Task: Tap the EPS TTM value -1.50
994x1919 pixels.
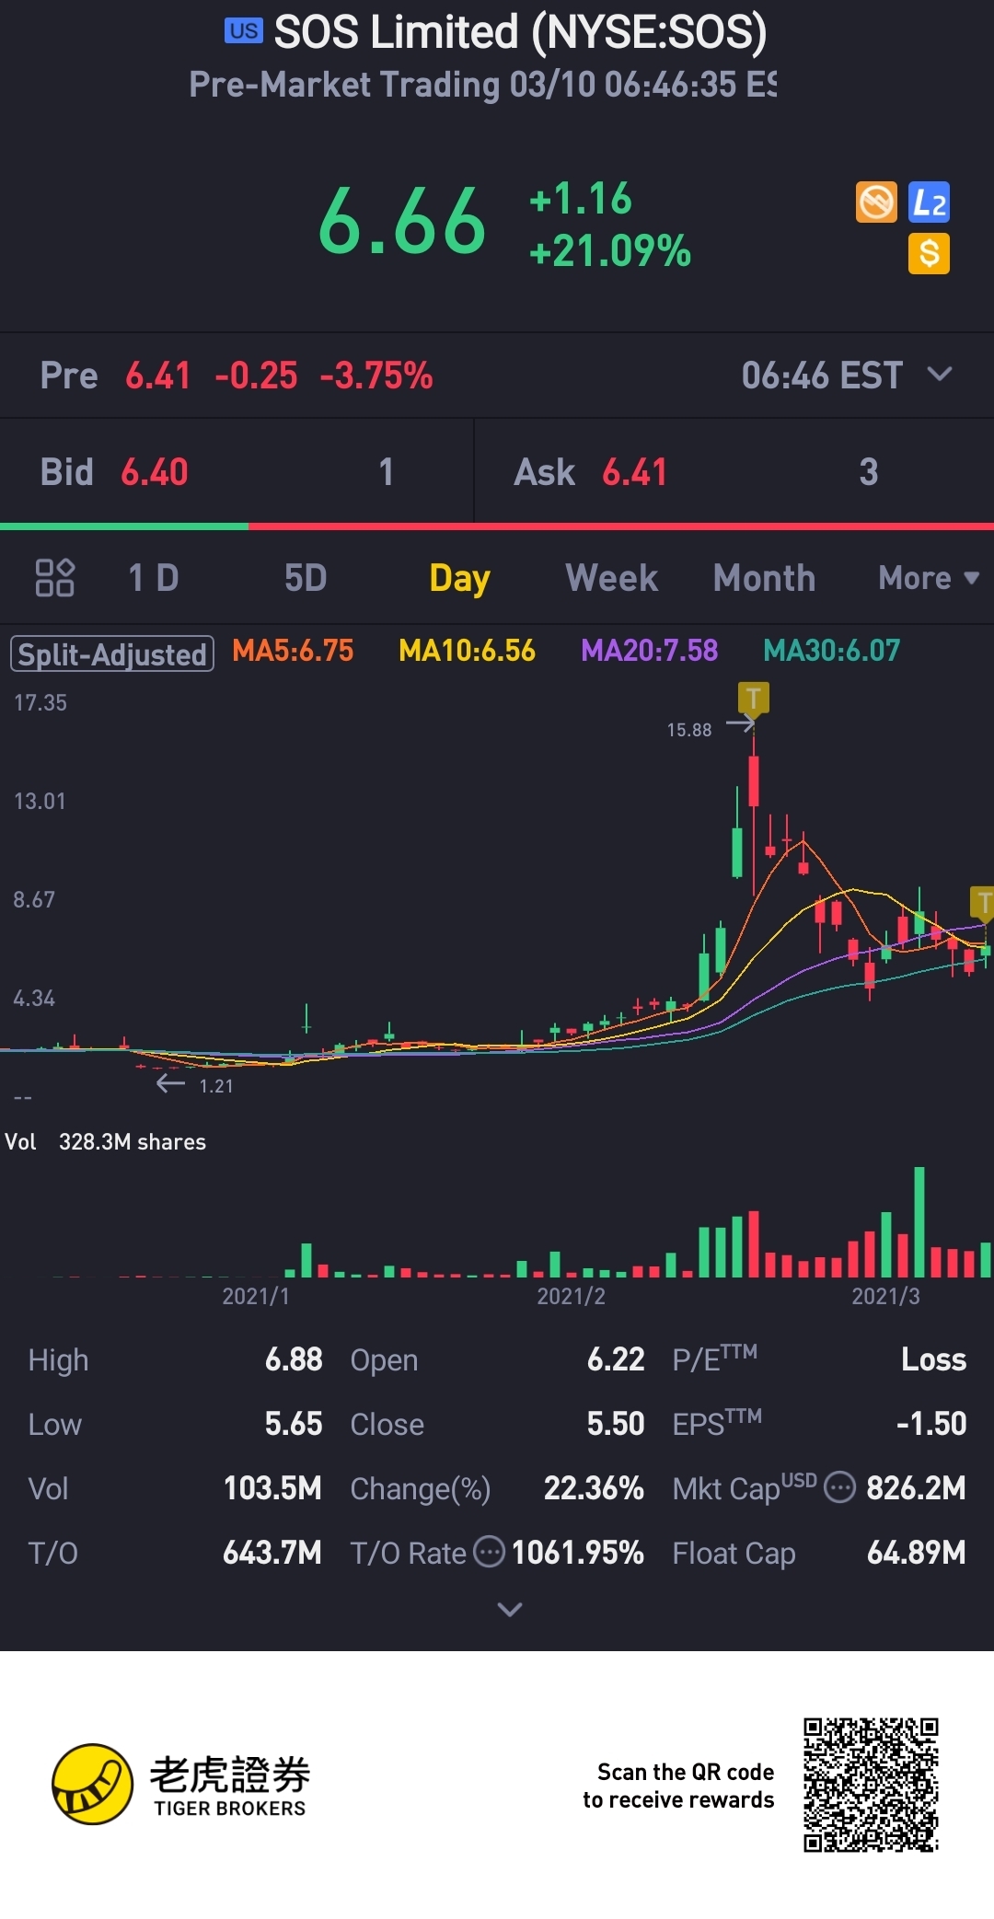Action: (x=931, y=1424)
